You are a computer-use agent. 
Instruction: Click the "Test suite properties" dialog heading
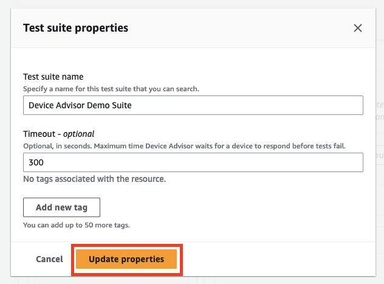pyautogui.click(x=75, y=28)
